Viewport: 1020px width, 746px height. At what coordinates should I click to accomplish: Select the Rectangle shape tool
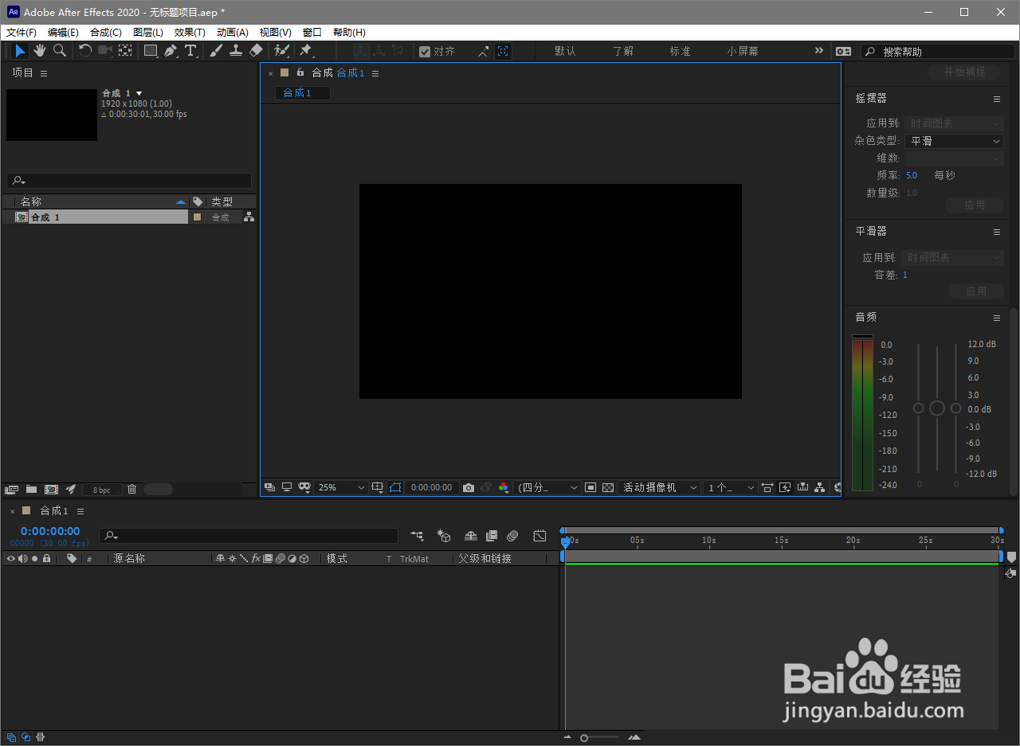click(151, 51)
